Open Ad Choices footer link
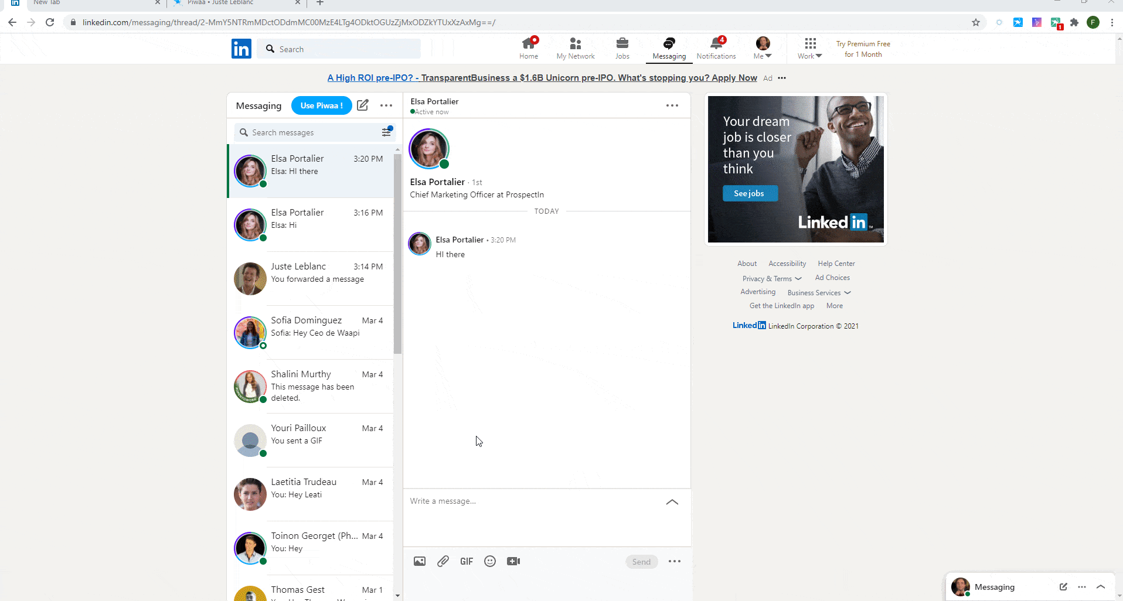Image resolution: width=1123 pixels, height=601 pixels. [x=832, y=278]
